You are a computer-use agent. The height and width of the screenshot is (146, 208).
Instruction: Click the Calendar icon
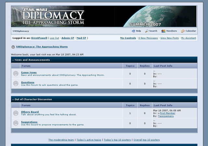tap(183, 31)
